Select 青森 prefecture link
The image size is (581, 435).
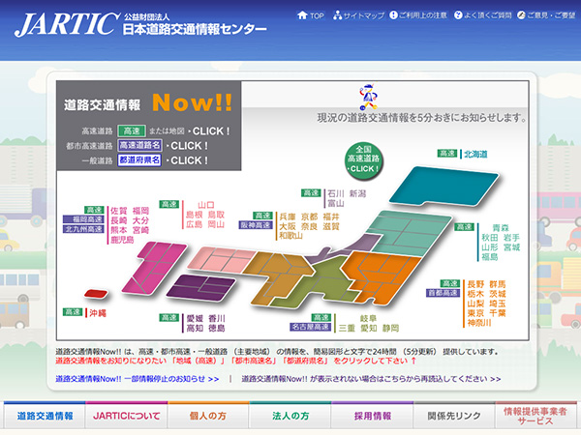[501, 228]
